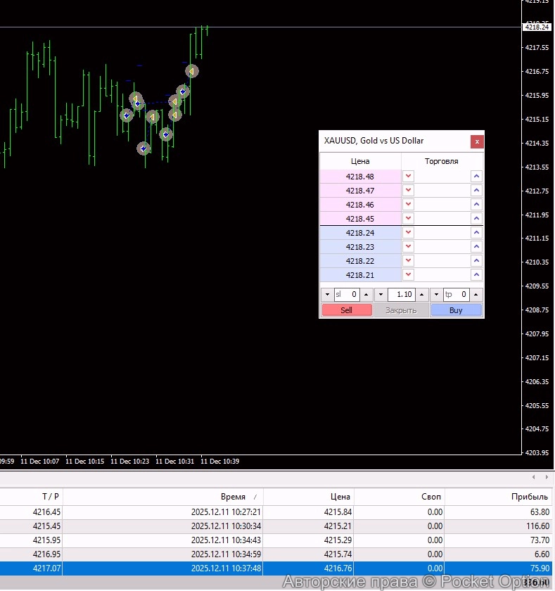Decrease the stop loss (sl) value
This screenshot has height=591, width=555.
tap(327, 295)
